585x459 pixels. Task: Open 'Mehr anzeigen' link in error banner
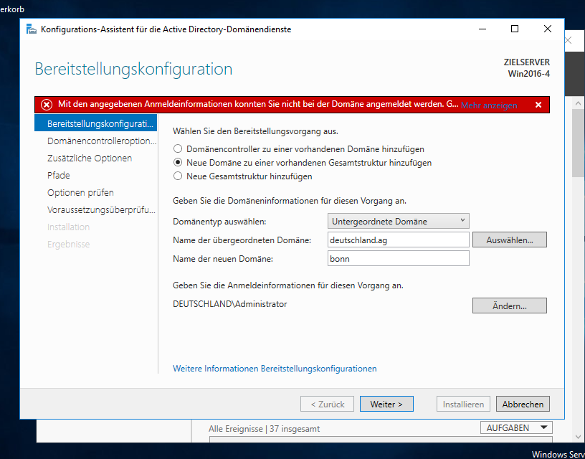point(489,105)
